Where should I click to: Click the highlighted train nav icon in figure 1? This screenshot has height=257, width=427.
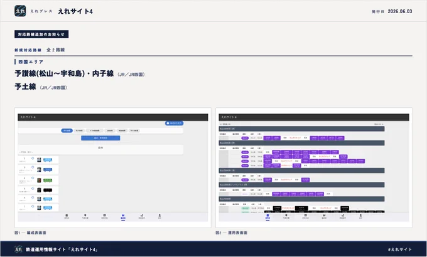123,216
